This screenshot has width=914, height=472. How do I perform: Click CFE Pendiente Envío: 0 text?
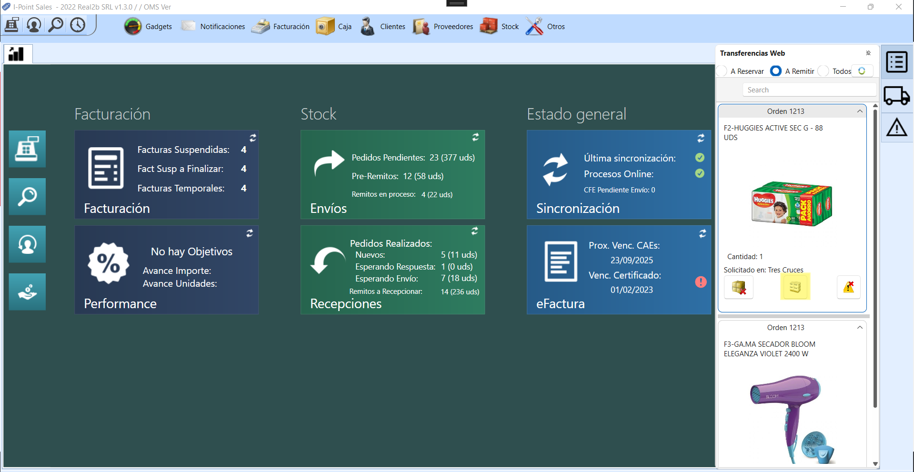point(619,190)
